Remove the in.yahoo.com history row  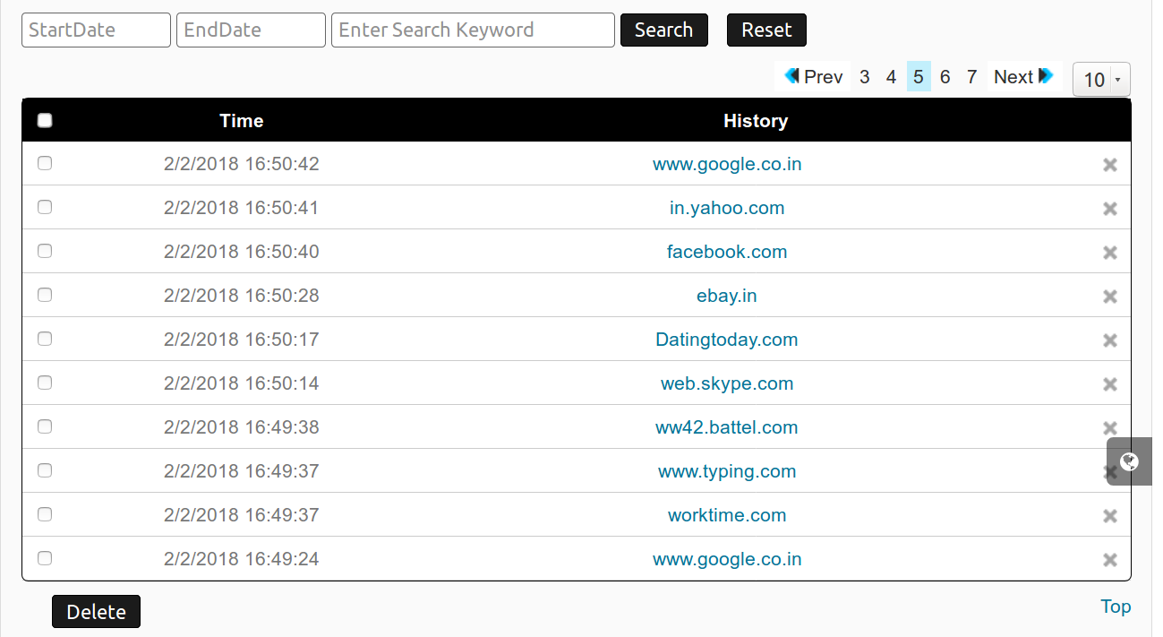pos(1110,209)
